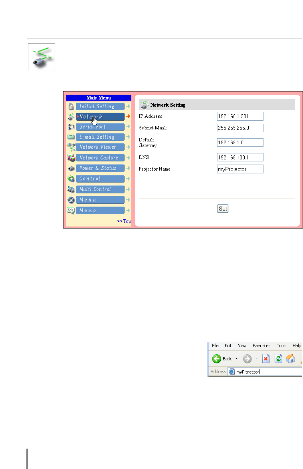Click the arrow right of Control
The image size is (303, 469).
coord(128,179)
